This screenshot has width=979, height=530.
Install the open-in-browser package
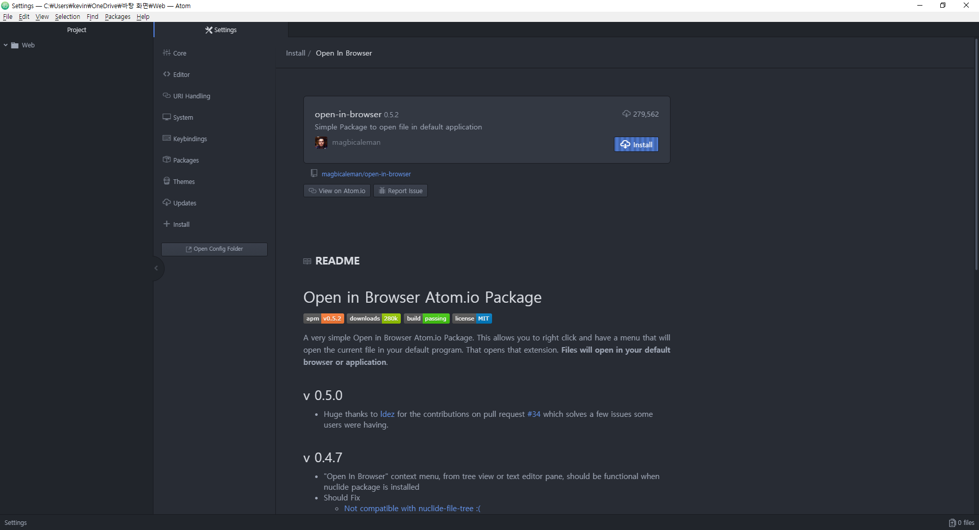click(x=636, y=145)
